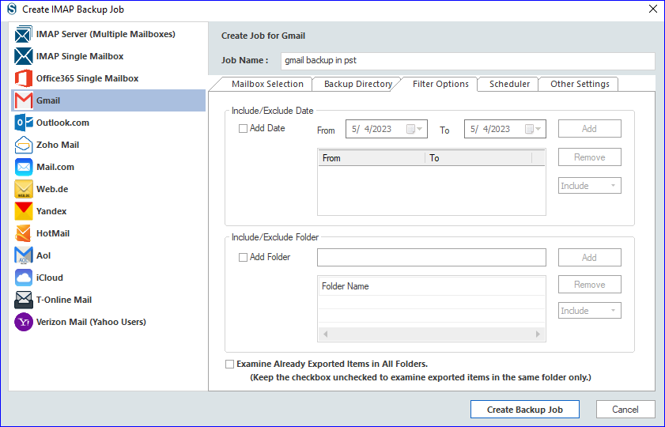Viewport: 665px width, 427px height.
Task: Select the Filter Options tab
Action: click(x=440, y=84)
